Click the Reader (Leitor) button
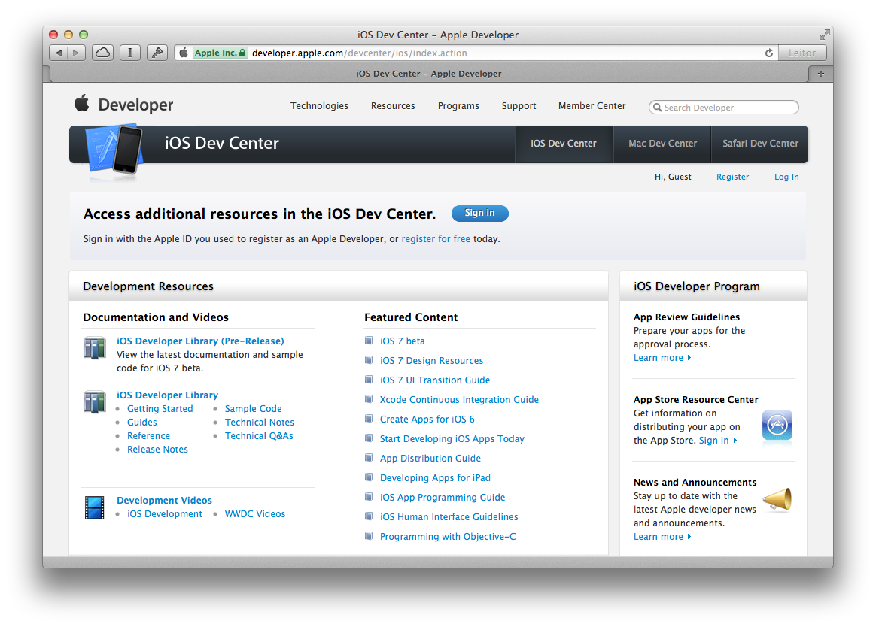The width and height of the screenshot is (876, 627). tap(801, 53)
